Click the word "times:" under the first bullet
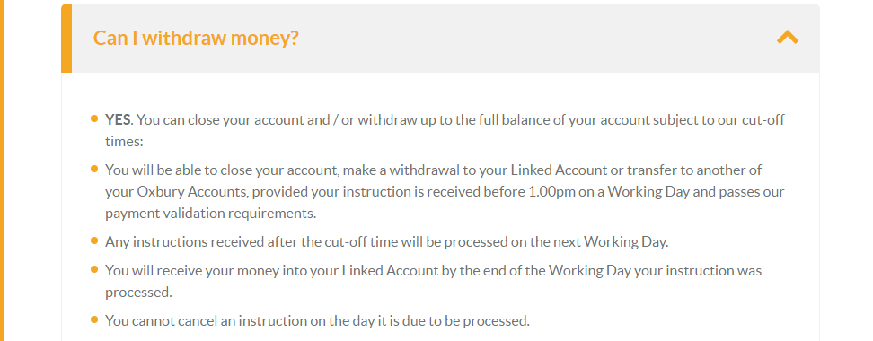The image size is (873, 341). point(124,141)
